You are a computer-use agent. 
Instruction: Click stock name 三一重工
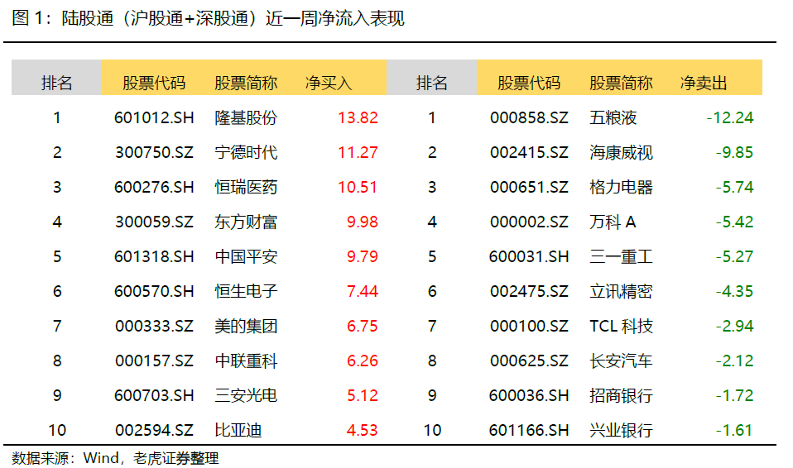pos(621,257)
